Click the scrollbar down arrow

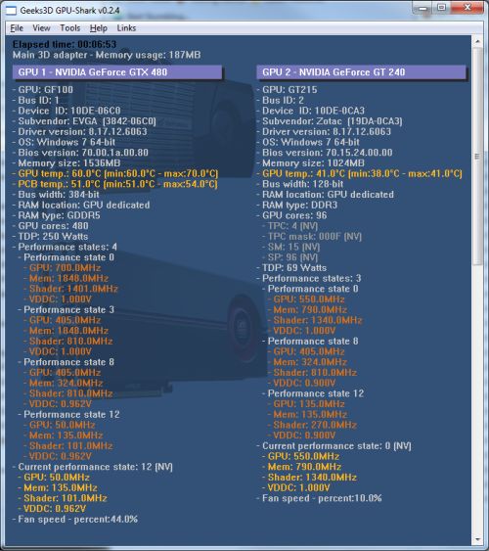(477, 539)
